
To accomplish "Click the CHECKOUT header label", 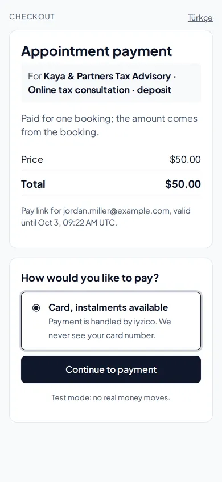I will 32,17.
